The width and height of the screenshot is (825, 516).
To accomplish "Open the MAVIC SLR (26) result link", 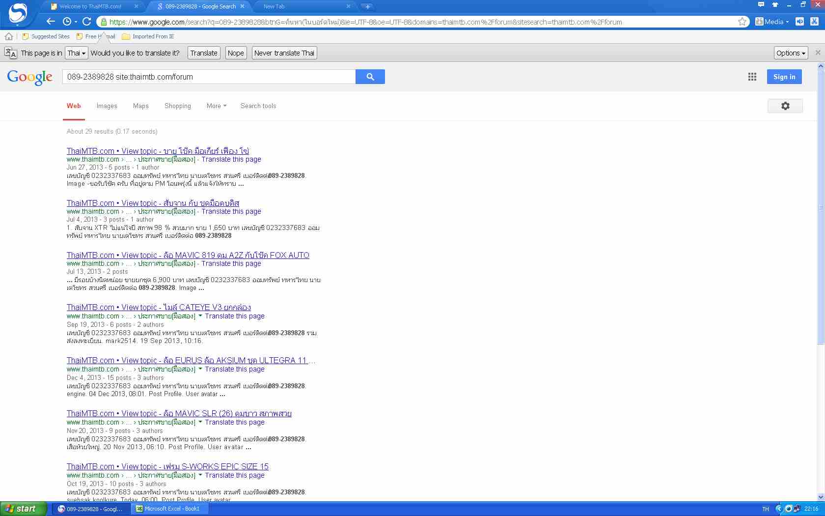I will coord(179,413).
